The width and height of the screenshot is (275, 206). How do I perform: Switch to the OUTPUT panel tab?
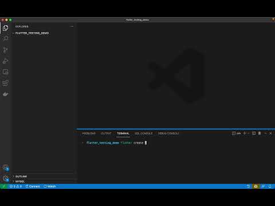tap(106, 133)
